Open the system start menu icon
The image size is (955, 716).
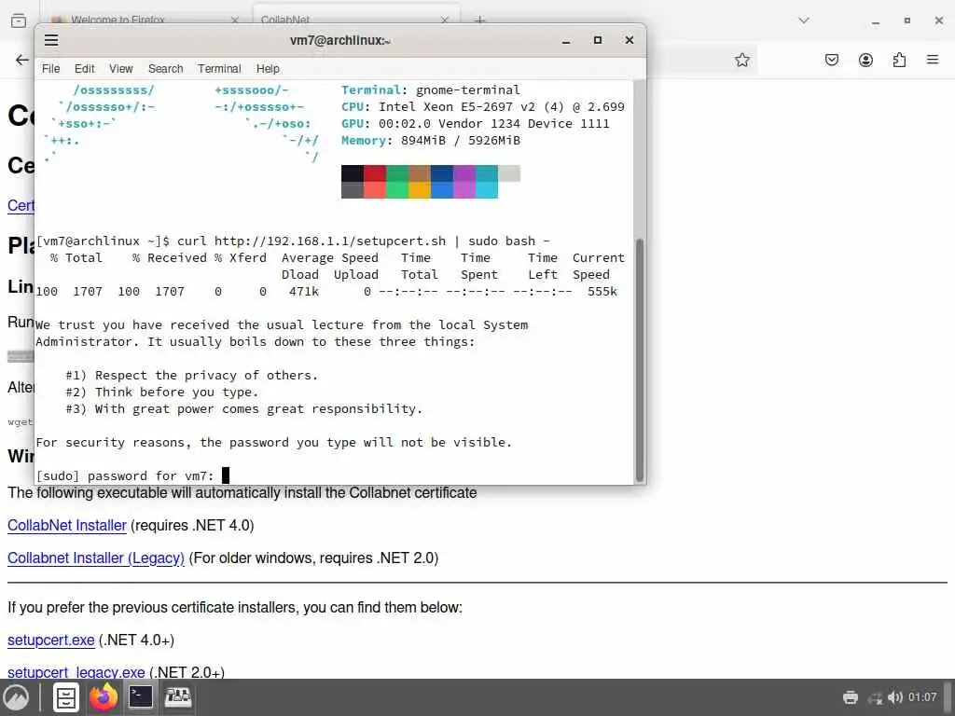pyautogui.click(x=17, y=697)
